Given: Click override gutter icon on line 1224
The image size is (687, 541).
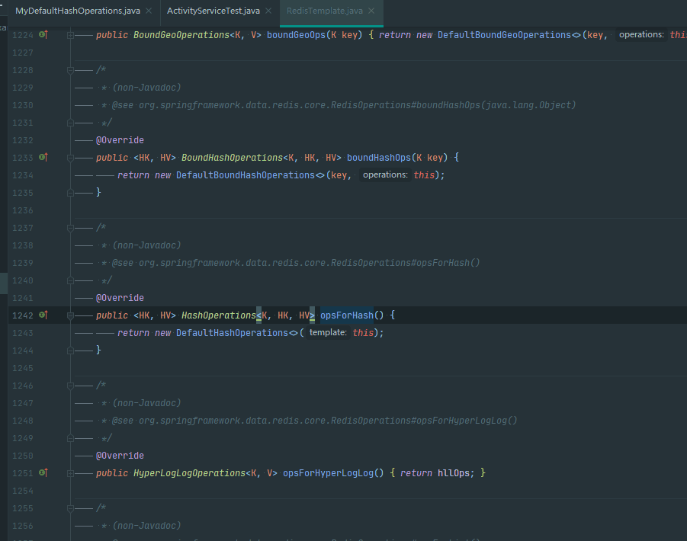Looking at the screenshot, I should 43,34.
